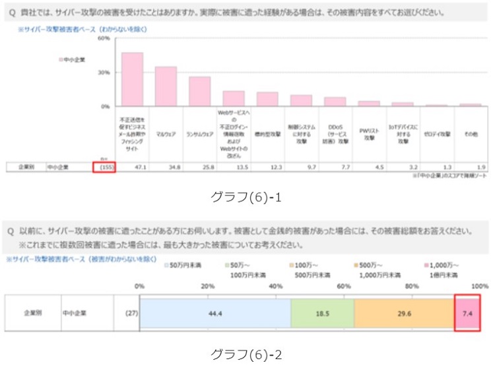Select the bar above the 13.5 value
Viewport: 495px width, 365px height.
point(234,98)
